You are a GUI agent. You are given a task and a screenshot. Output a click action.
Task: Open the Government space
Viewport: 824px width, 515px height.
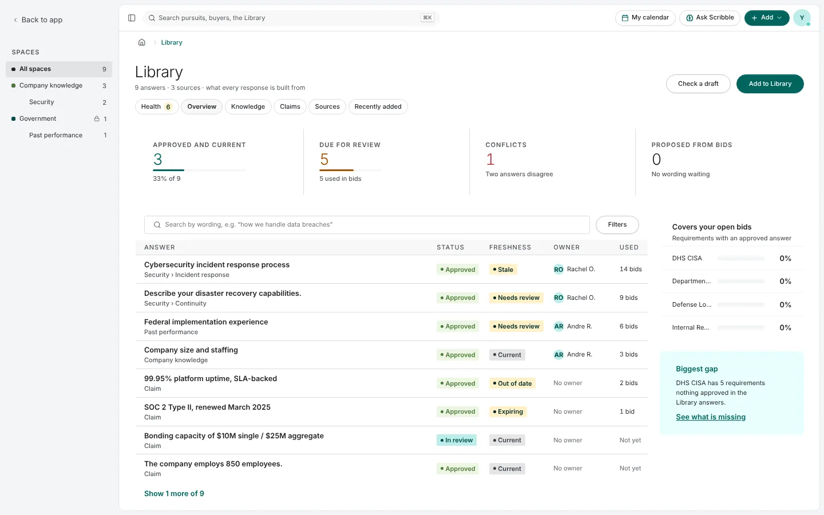(59, 119)
